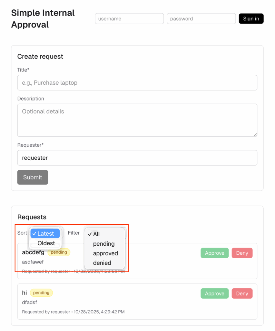Deny the abcdefg request

tap(242, 253)
